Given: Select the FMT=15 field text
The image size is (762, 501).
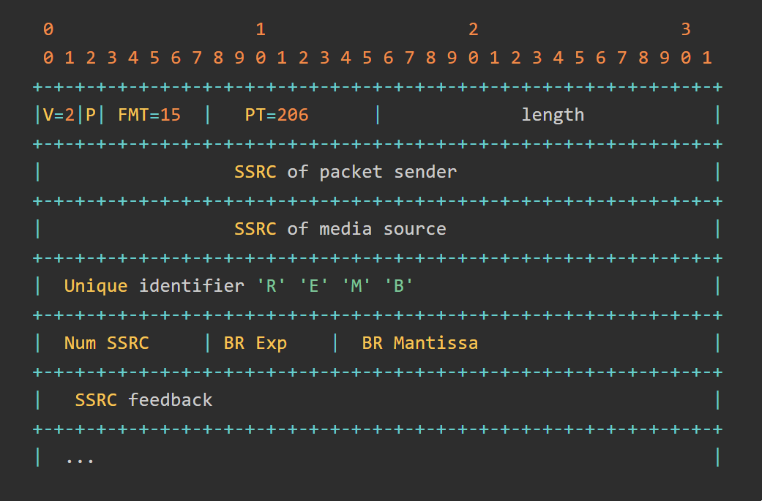Looking at the screenshot, I should (149, 115).
